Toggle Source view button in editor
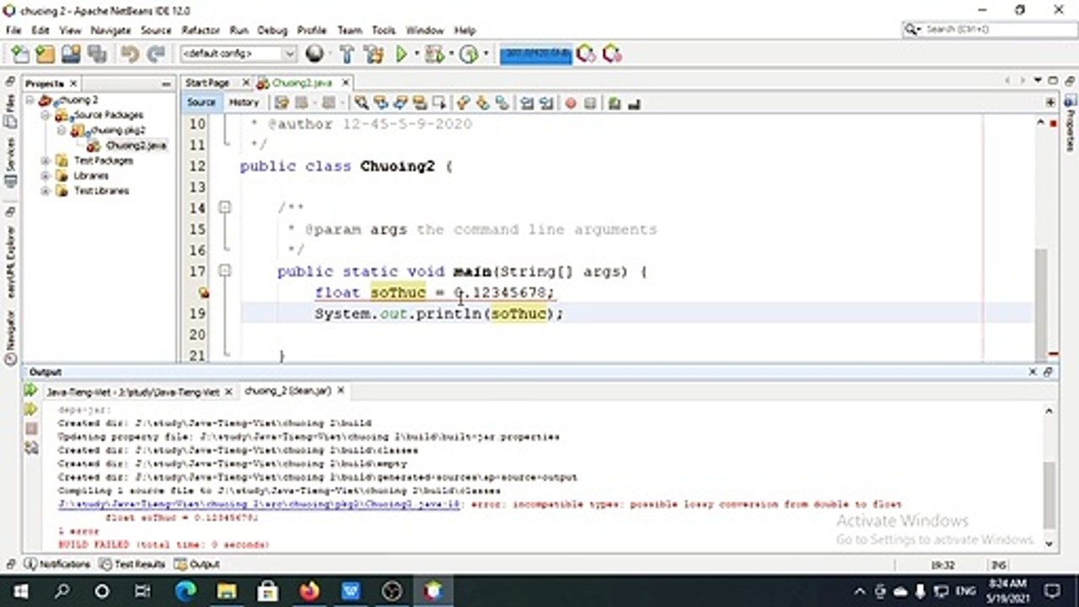This screenshot has height=607, width=1079. (201, 103)
